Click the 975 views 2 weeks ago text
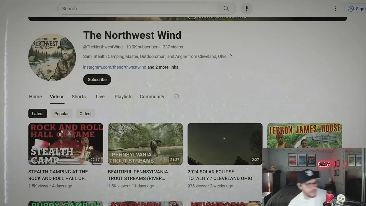The width and height of the screenshot is (366, 206). click(x=210, y=186)
